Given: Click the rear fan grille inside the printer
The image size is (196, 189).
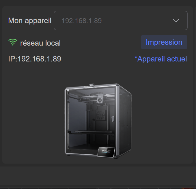Looking at the screenshot, I should (100, 115).
